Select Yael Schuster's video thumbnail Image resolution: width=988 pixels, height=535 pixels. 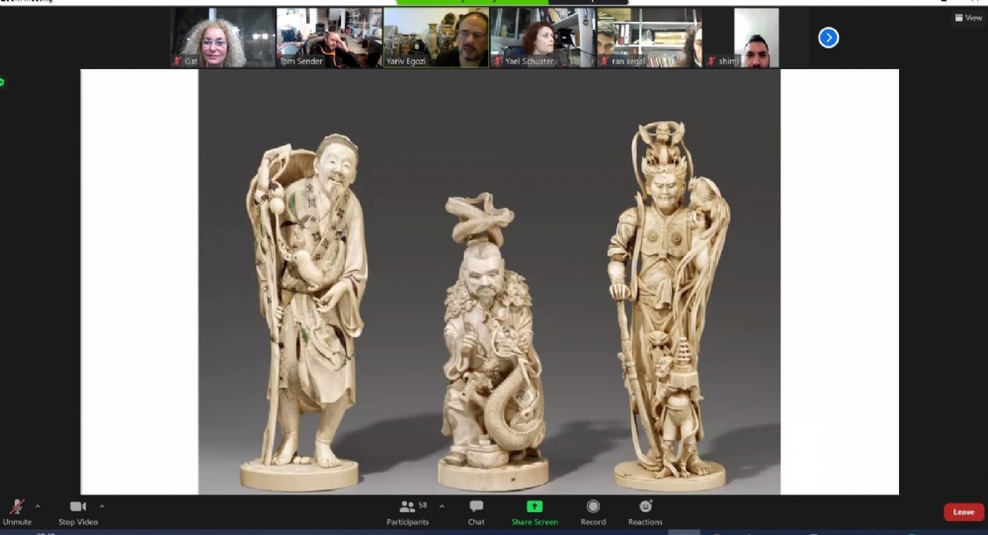[542, 38]
